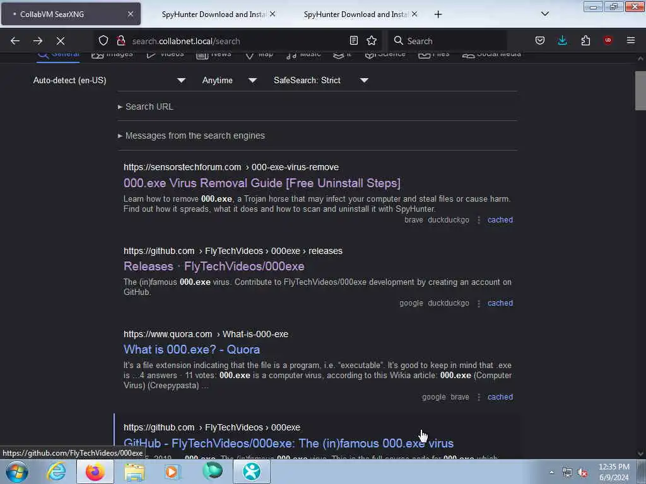Viewport: 646px width, 484px height.
Task: Open the green chat bubble taskbar app
Action: coord(212,471)
